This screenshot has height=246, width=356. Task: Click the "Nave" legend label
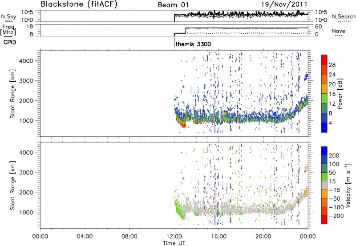pyautogui.click(x=339, y=31)
